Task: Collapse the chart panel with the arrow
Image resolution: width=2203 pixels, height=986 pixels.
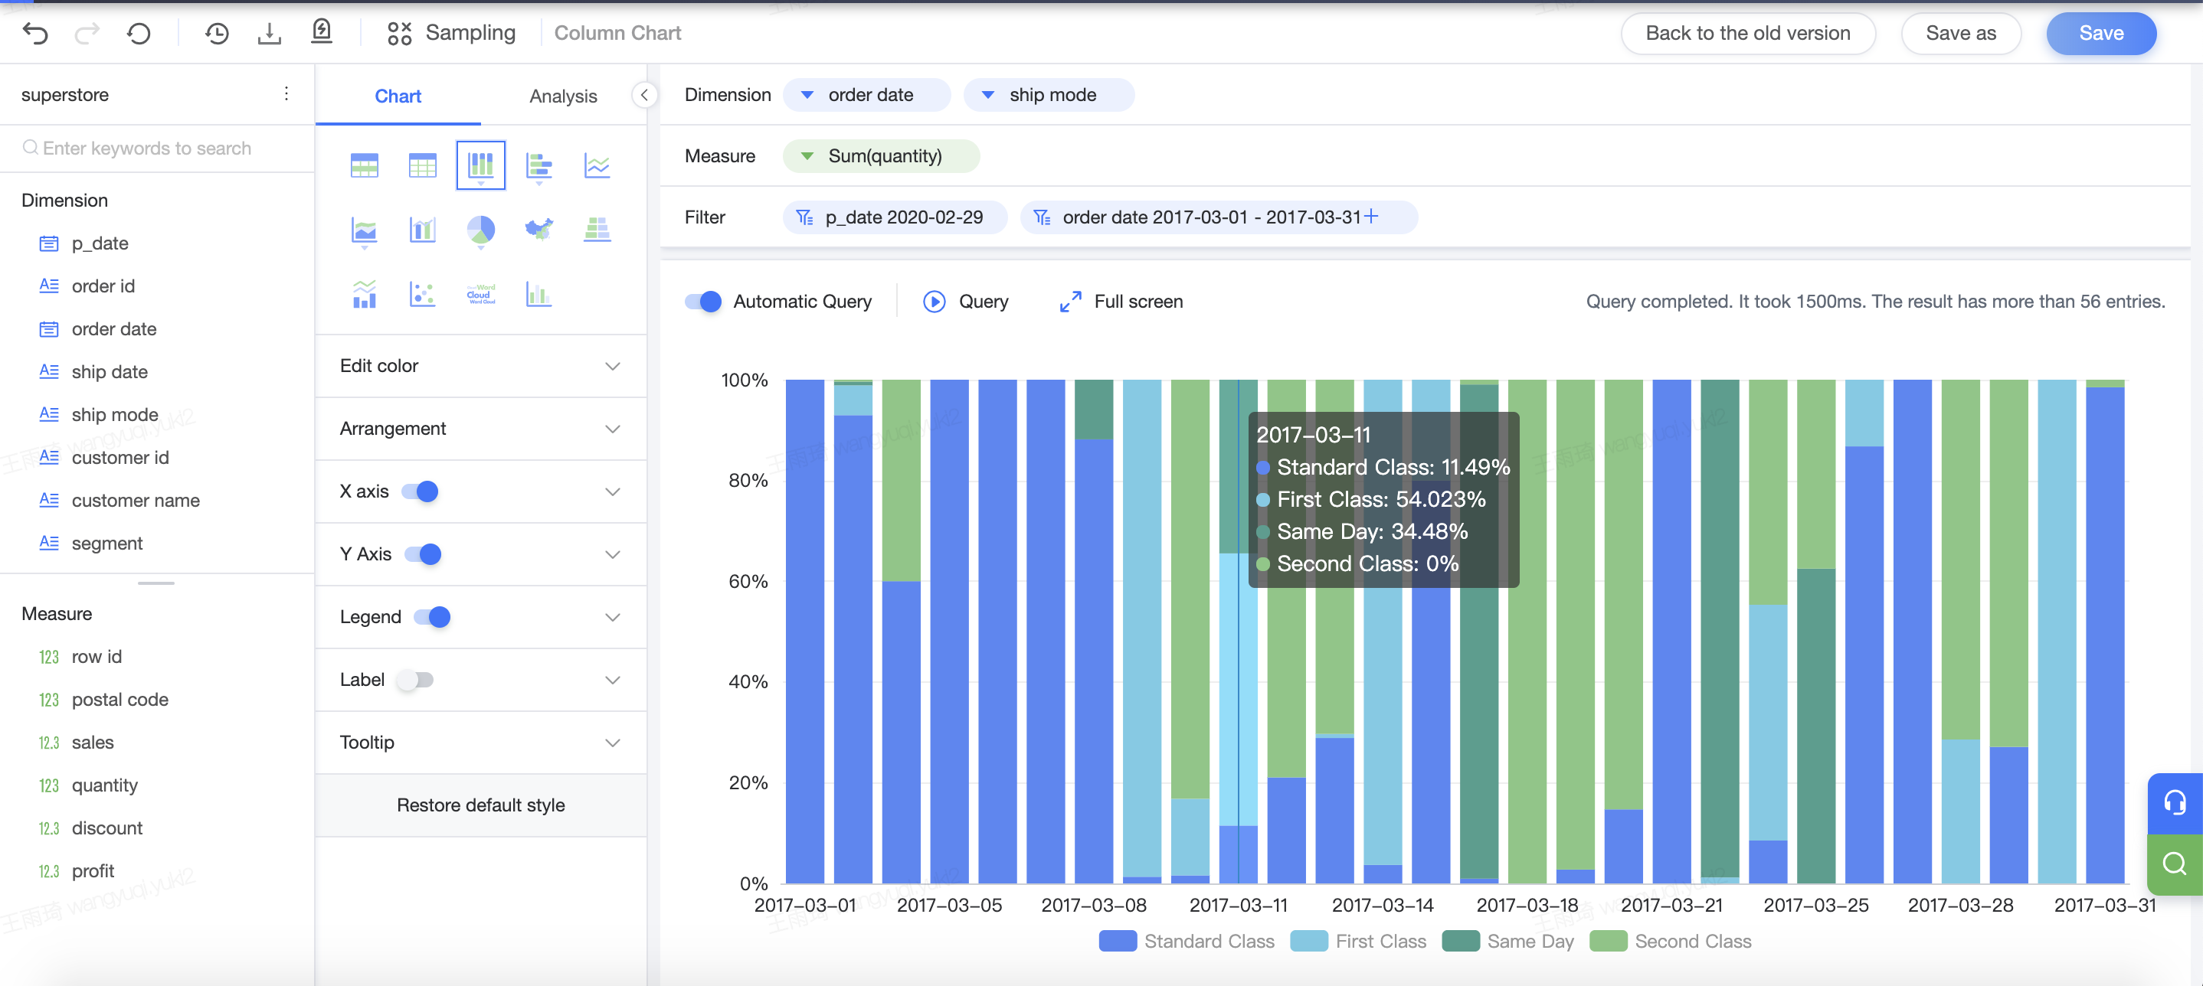Action: click(644, 95)
